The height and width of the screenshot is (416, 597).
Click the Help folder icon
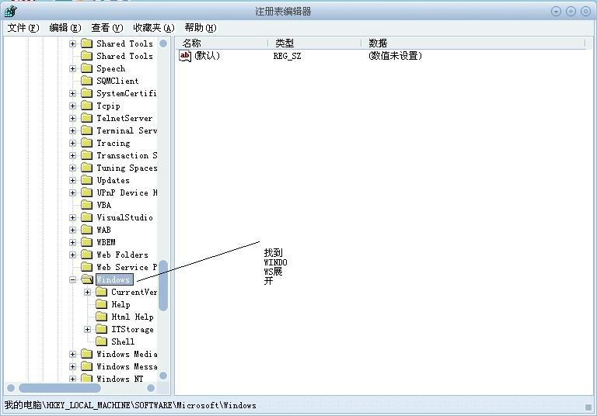(101, 304)
